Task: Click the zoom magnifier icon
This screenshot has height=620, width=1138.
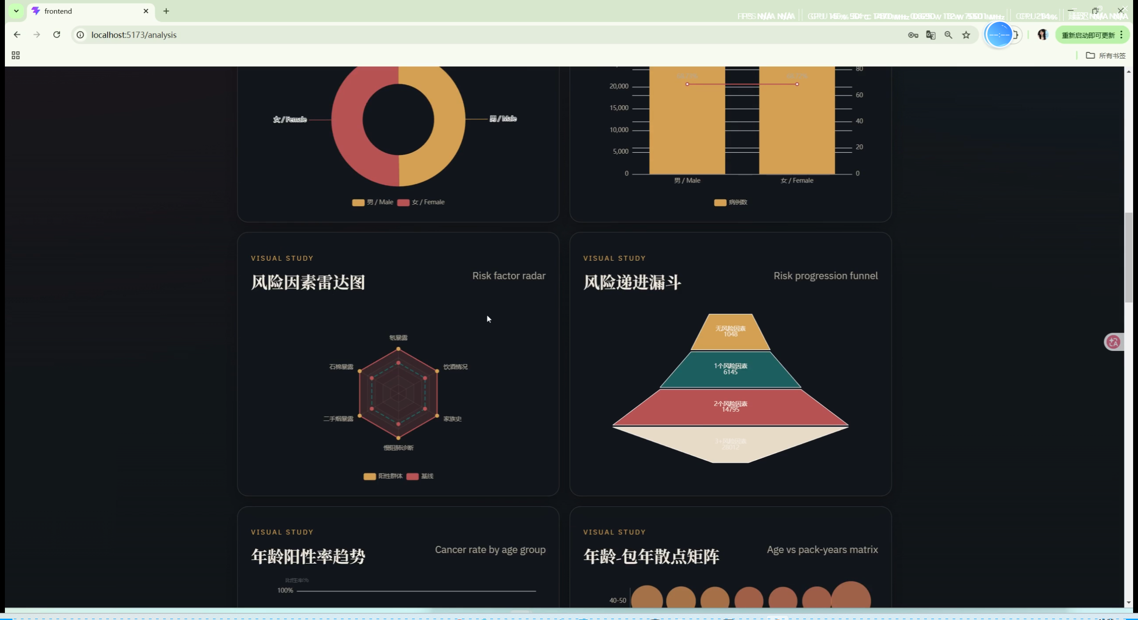Action: (948, 35)
